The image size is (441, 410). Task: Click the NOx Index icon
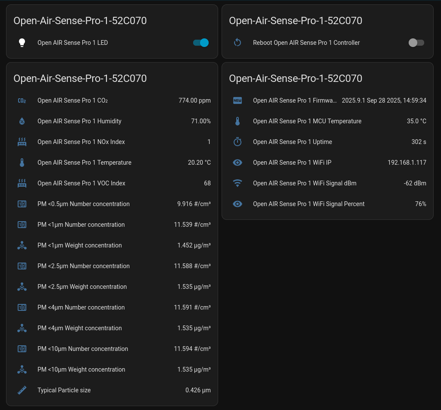point(22,142)
